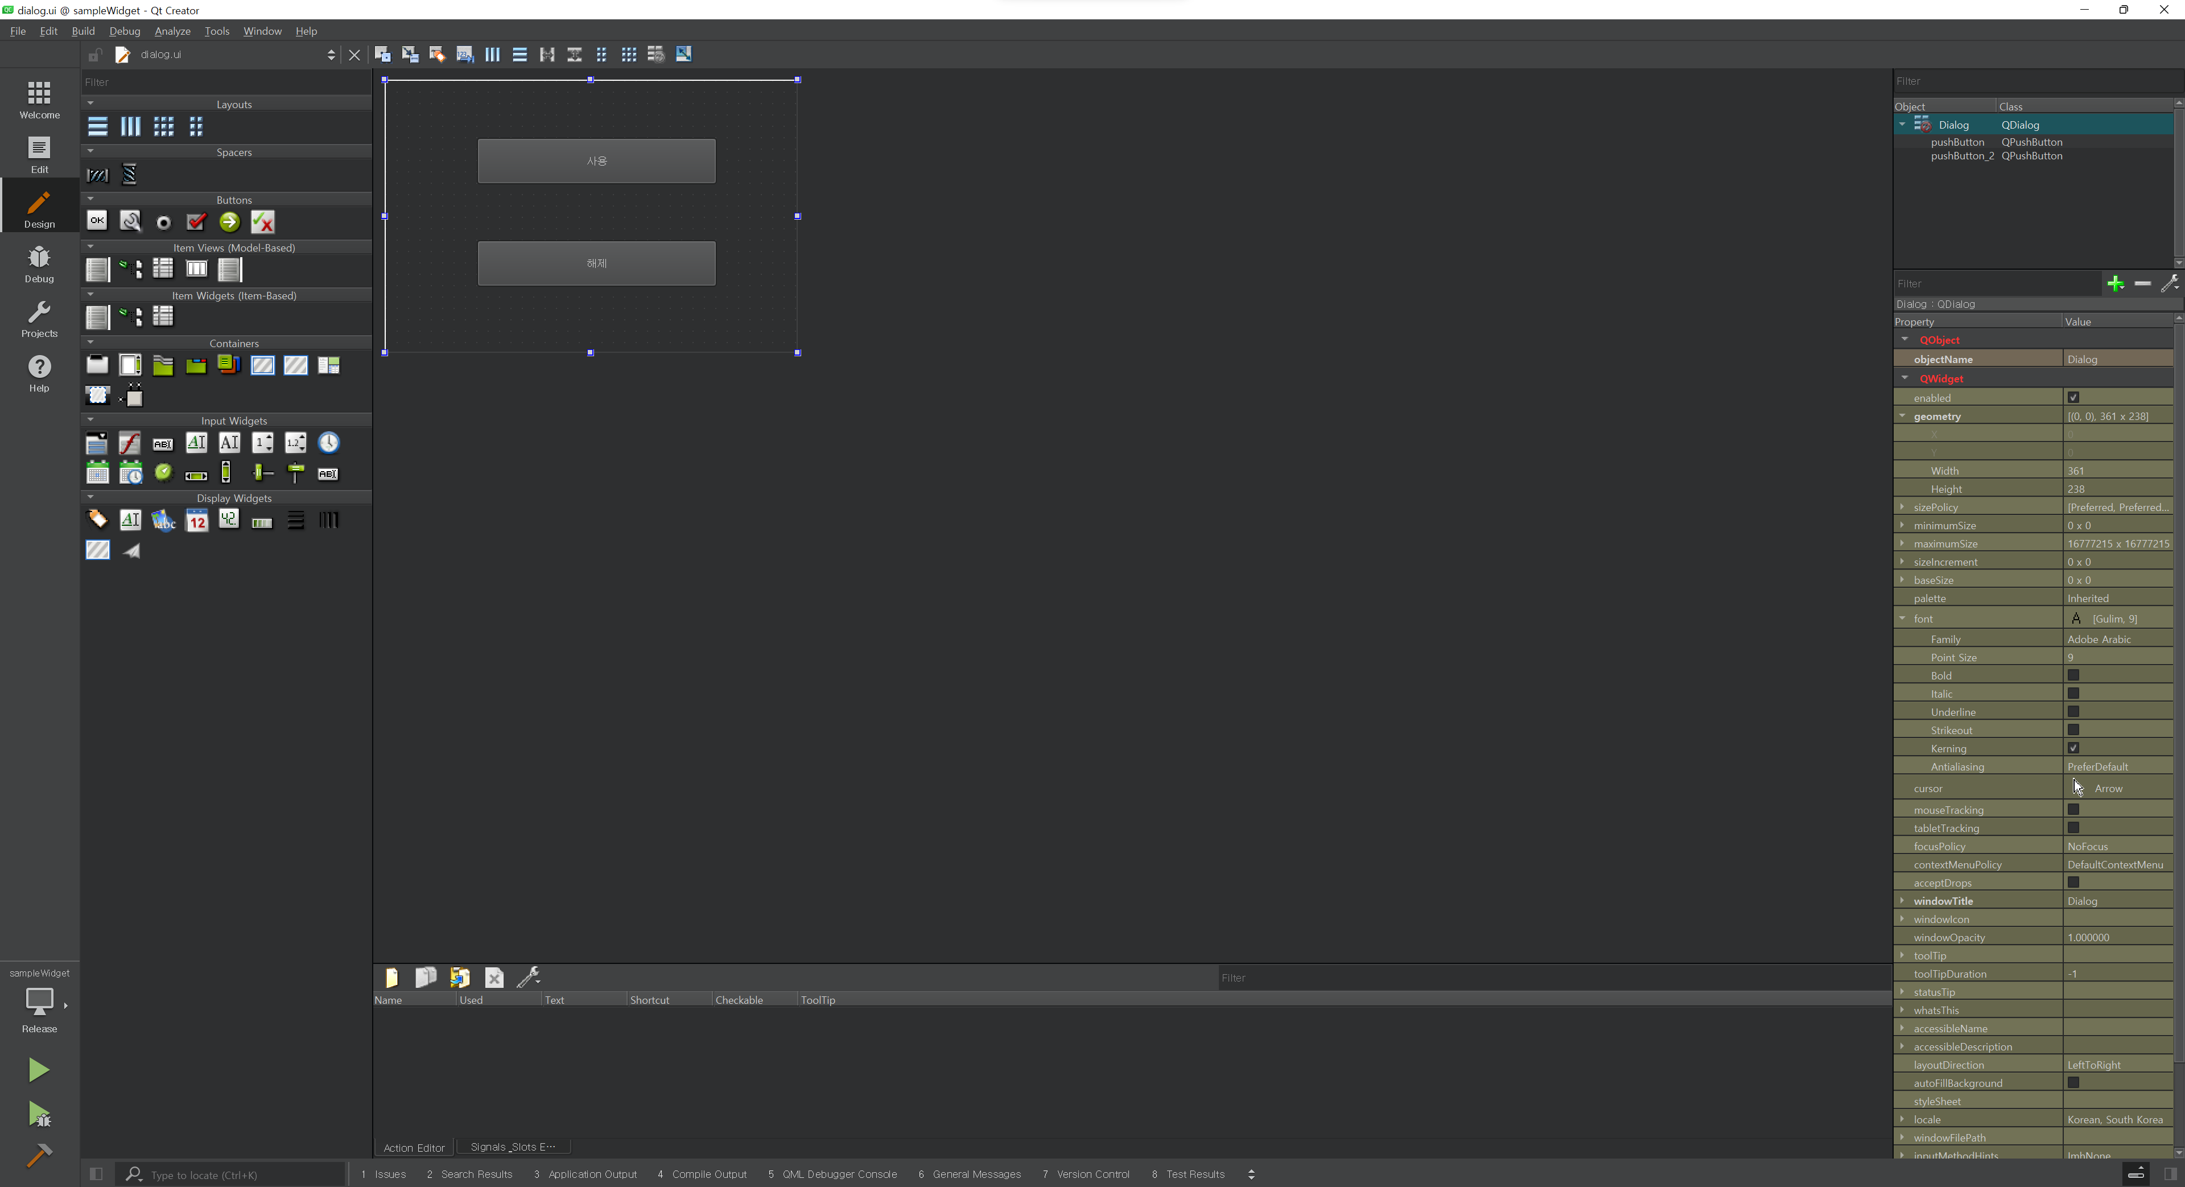Collapse the Layouts widget category
Viewport: 2185px width, 1187px height.
tap(91, 104)
